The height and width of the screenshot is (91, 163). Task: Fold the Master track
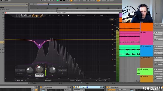point(141,76)
